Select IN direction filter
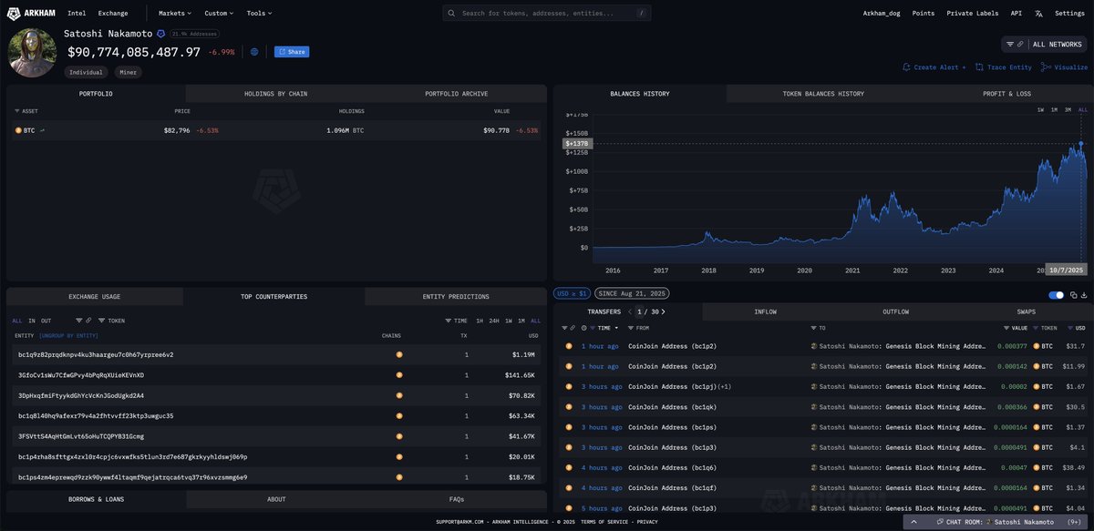This screenshot has width=1094, height=531. (x=32, y=321)
